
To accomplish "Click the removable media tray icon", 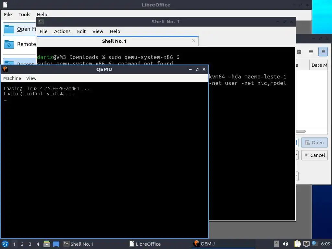I will [276, 244].
